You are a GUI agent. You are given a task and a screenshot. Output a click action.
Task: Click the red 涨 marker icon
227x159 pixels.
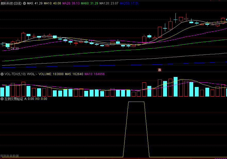[159, 70]
